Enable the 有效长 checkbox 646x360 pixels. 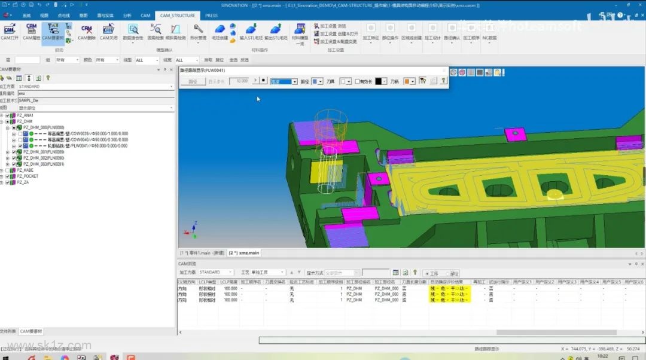pos(357,81)
